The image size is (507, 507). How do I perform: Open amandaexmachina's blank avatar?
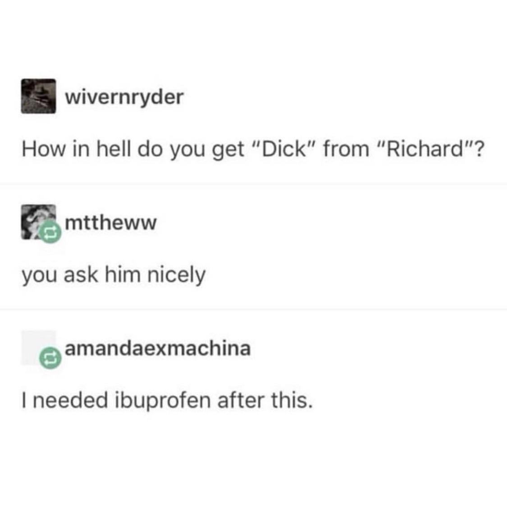click(38, 347)
